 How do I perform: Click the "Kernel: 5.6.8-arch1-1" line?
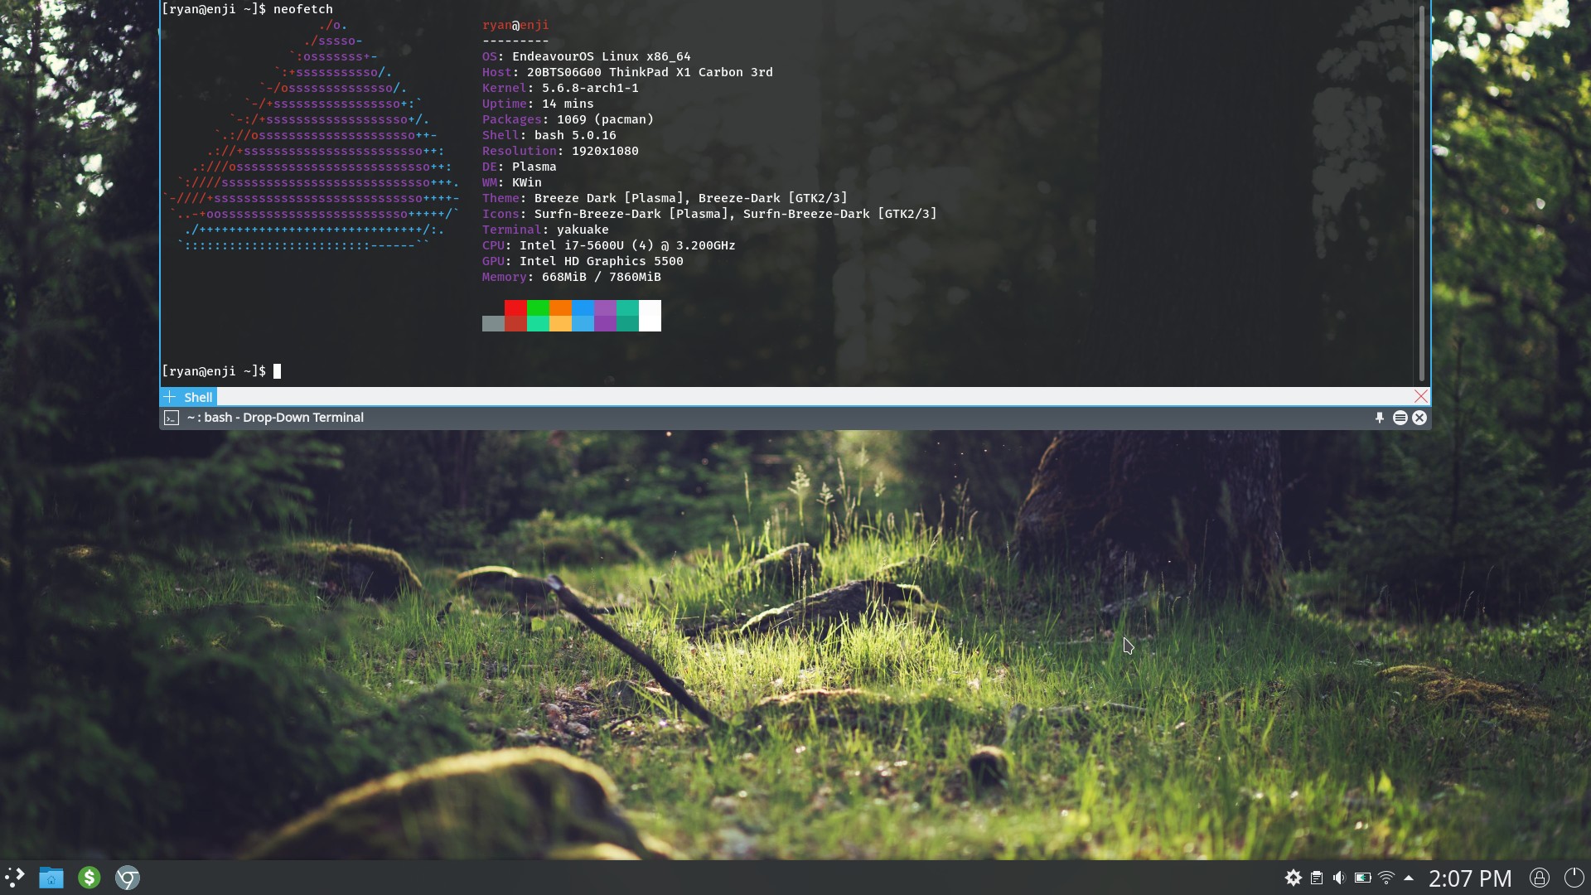click(560, 88)
